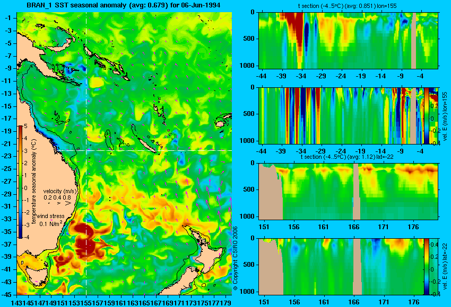Click the '0.2 0.4 0.8' velocity scale values
Screen dimensions: 451x307
tap(57, 197)
